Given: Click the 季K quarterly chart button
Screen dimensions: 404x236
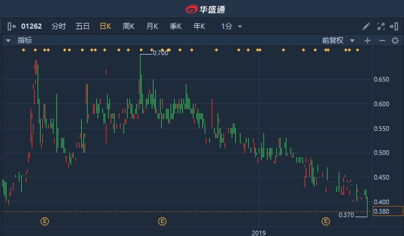Looking at the screenshot, I should click(175, 26).
